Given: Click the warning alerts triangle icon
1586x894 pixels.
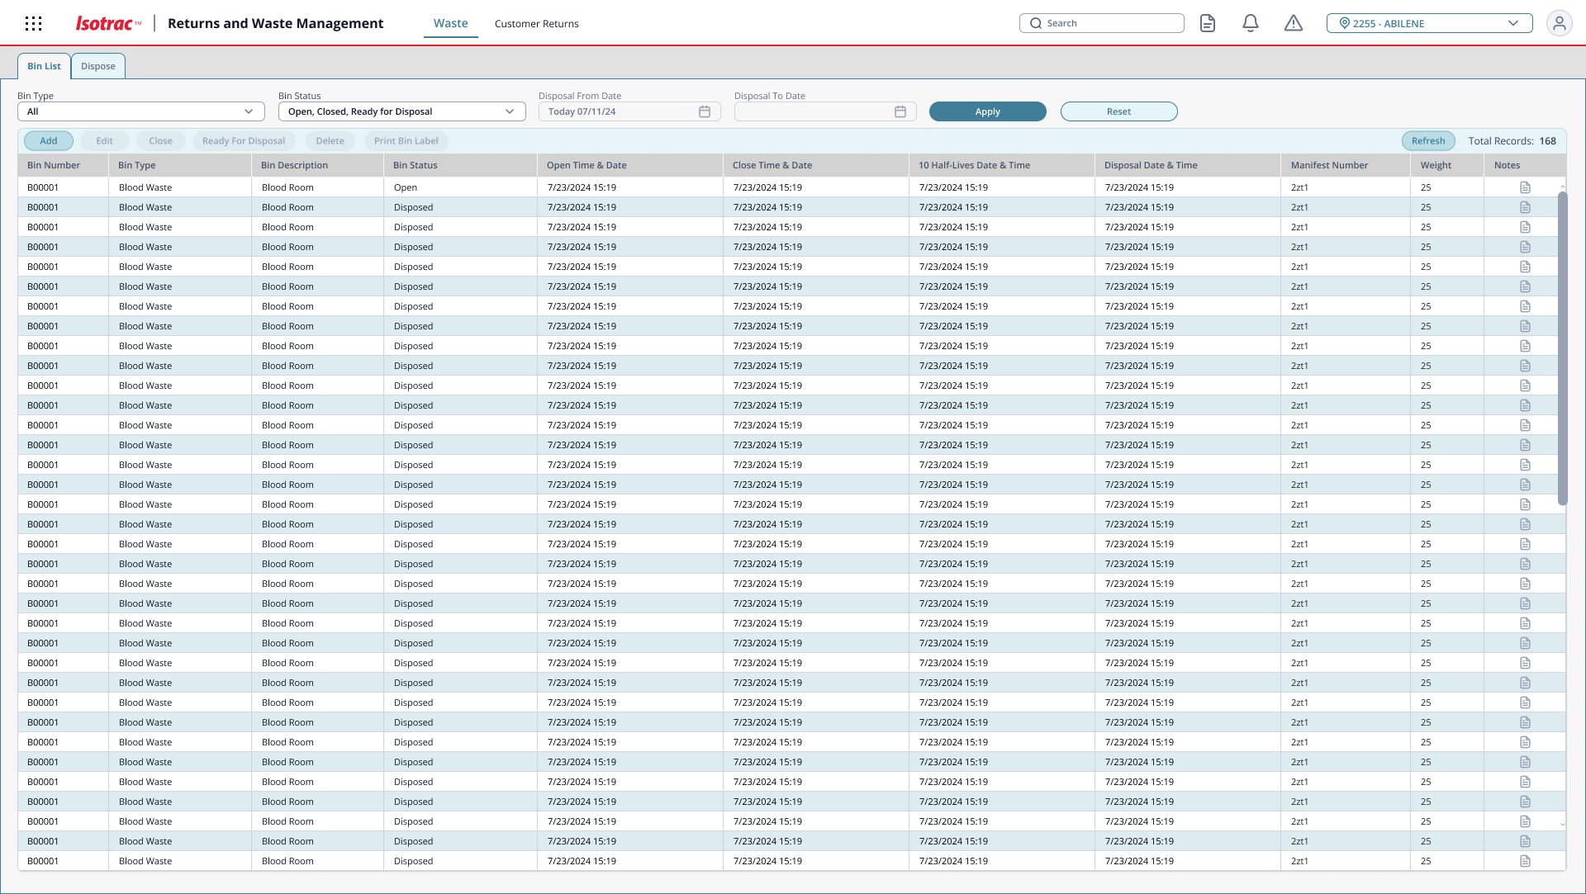Looking at the screenshot, I should tap(1294, 23).
